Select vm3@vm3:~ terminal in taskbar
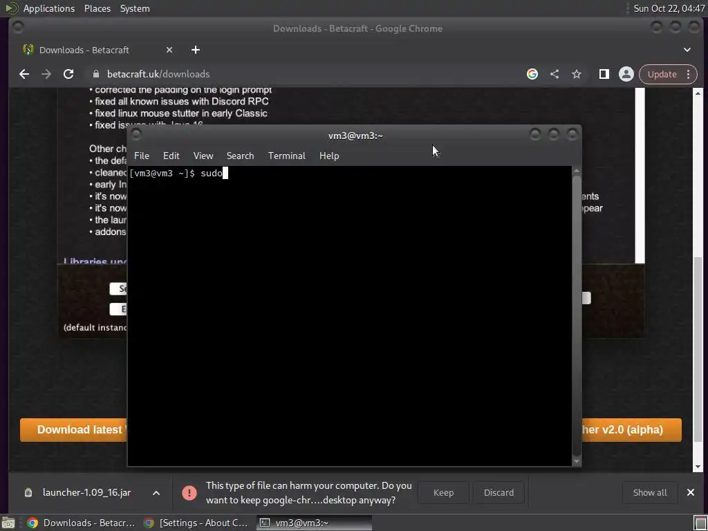The width and height of the screenshot is (708, 531). (315, 523)
